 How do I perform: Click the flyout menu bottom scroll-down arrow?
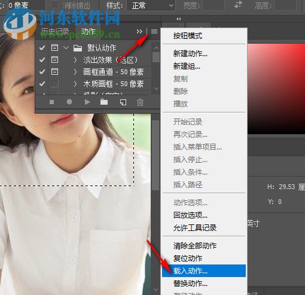click(x=156, y=290)
